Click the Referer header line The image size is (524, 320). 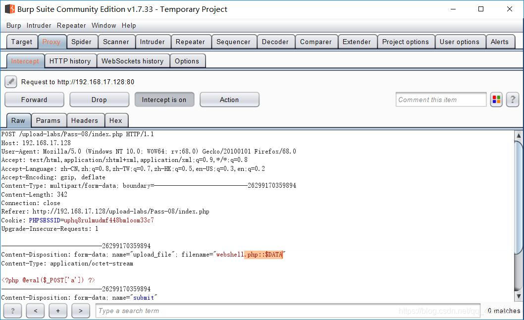pos(105,212)
